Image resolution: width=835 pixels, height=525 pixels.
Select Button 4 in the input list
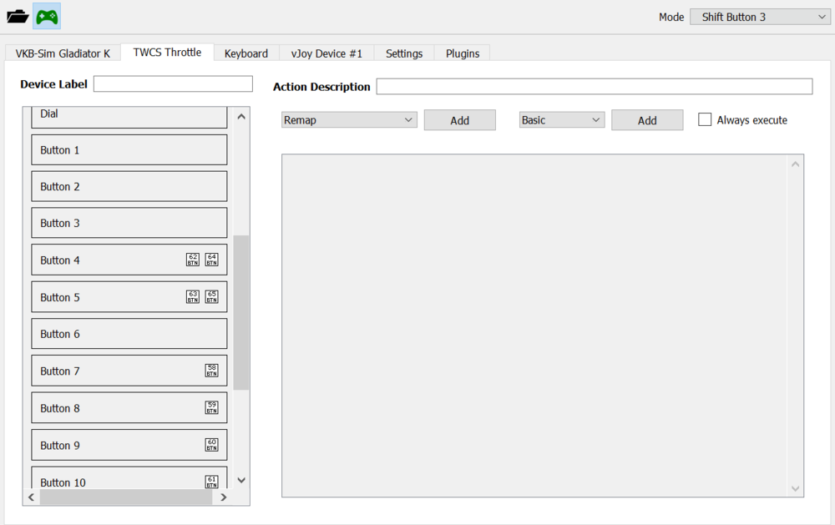pos(129,260)
